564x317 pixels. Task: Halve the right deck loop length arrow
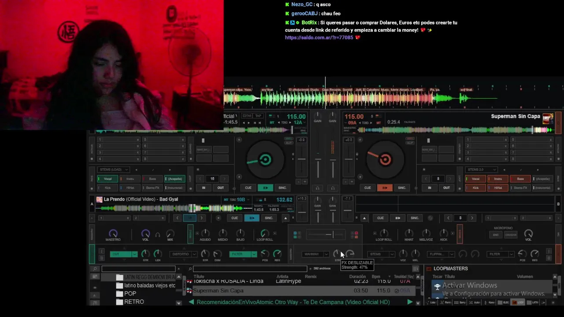coord(426,179)
